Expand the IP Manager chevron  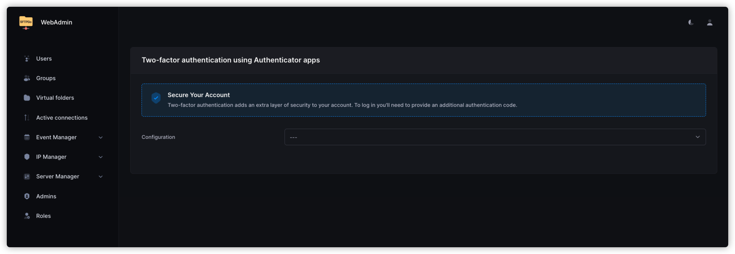[100, 157]
